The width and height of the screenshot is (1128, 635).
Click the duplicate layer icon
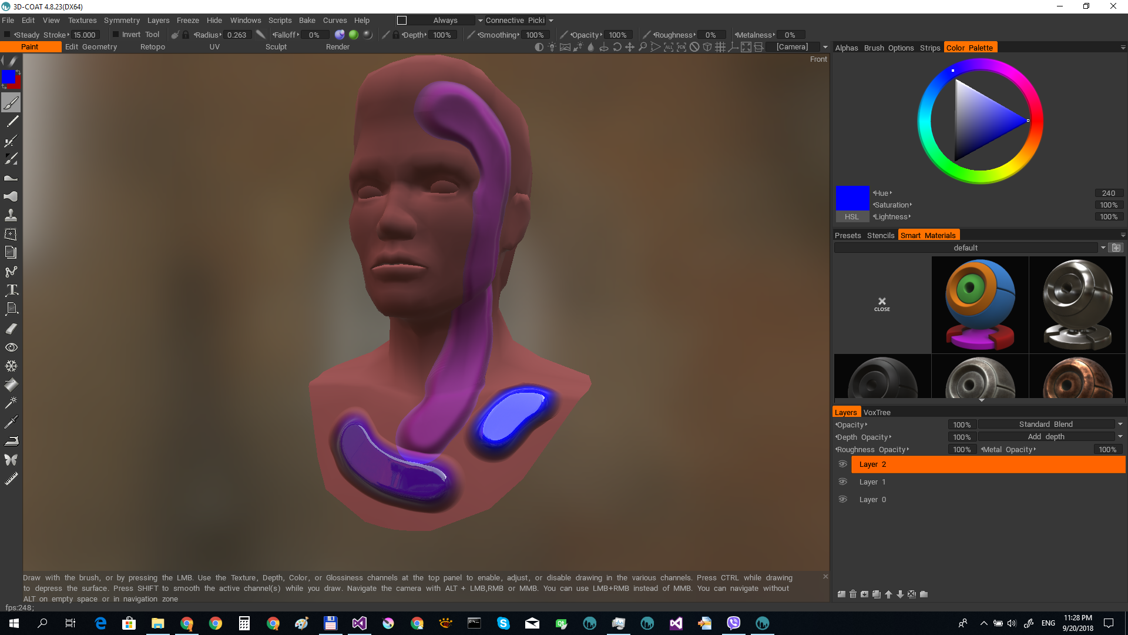(877, 594)
